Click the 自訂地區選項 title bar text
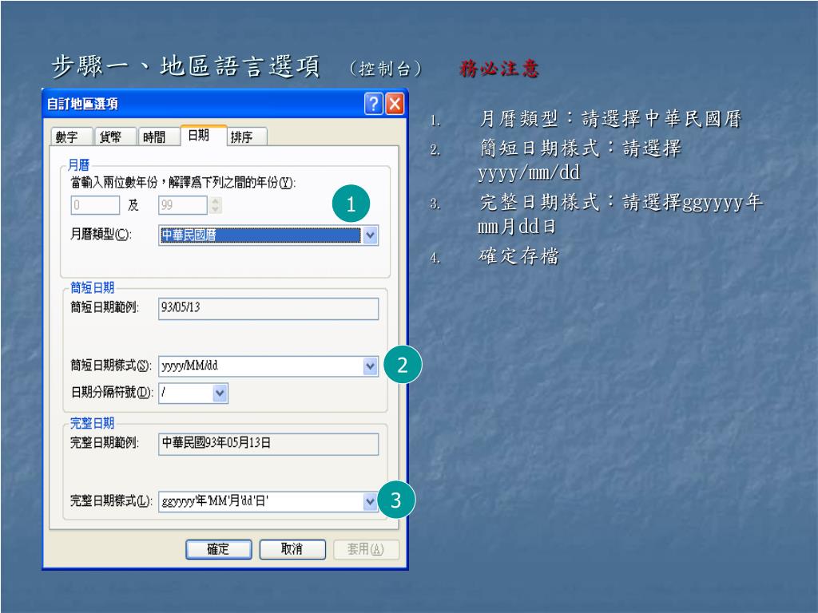This screenshot has height=613, width=818. point(82,104)
